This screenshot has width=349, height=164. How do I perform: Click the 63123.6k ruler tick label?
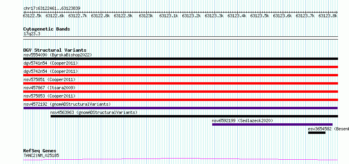[x=282, y=16]
